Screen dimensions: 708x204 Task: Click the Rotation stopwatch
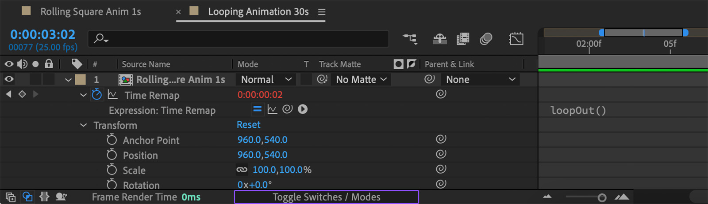[112, 185]
